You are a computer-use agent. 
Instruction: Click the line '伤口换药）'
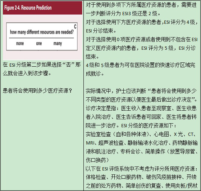pyautogui.click(x=97, y=160)
